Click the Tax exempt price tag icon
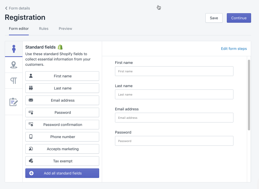Image resolution: width=259 pixels, height=189 pixels. click(31, 161)
